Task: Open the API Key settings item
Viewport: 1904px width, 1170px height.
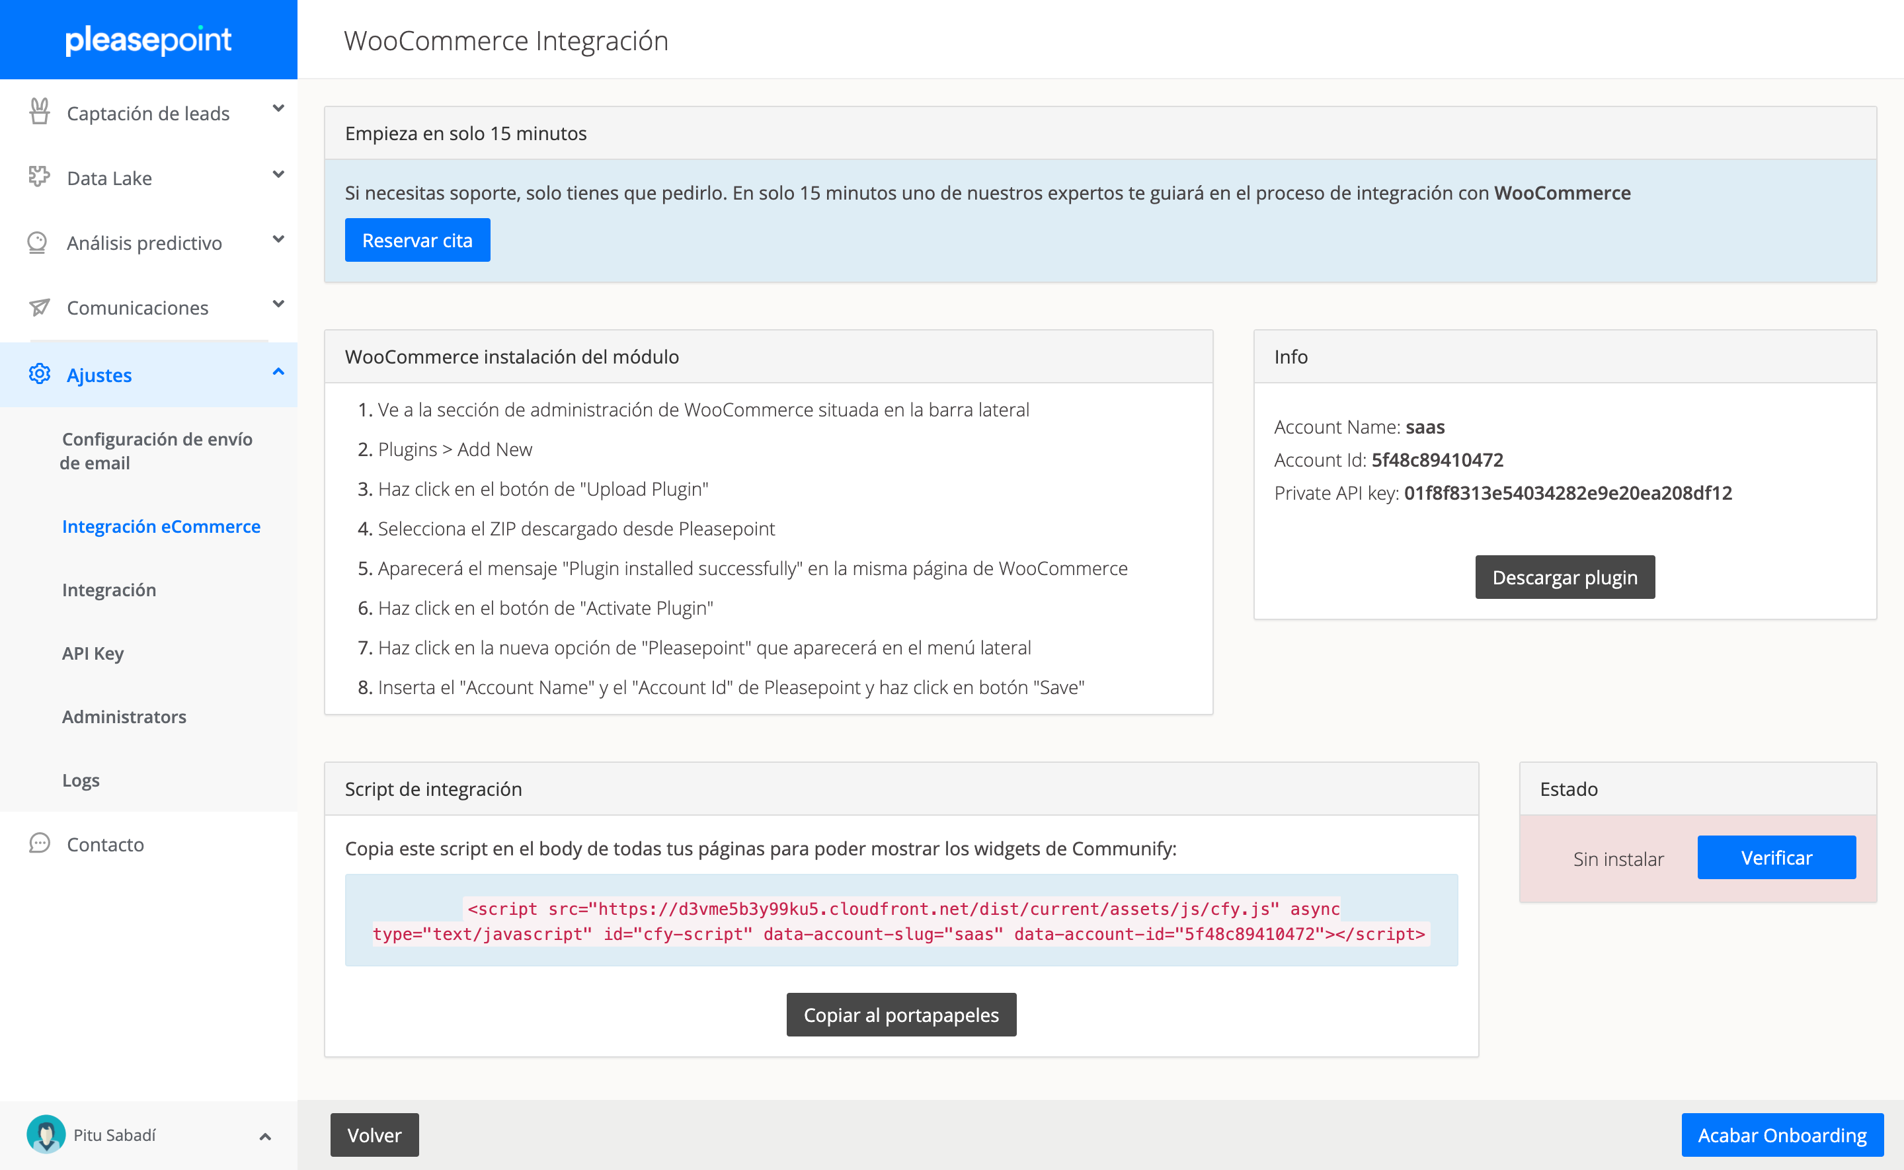Action: pos(93,653)
